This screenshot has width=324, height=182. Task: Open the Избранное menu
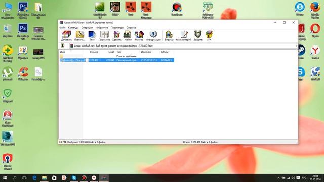coord(102,28)
